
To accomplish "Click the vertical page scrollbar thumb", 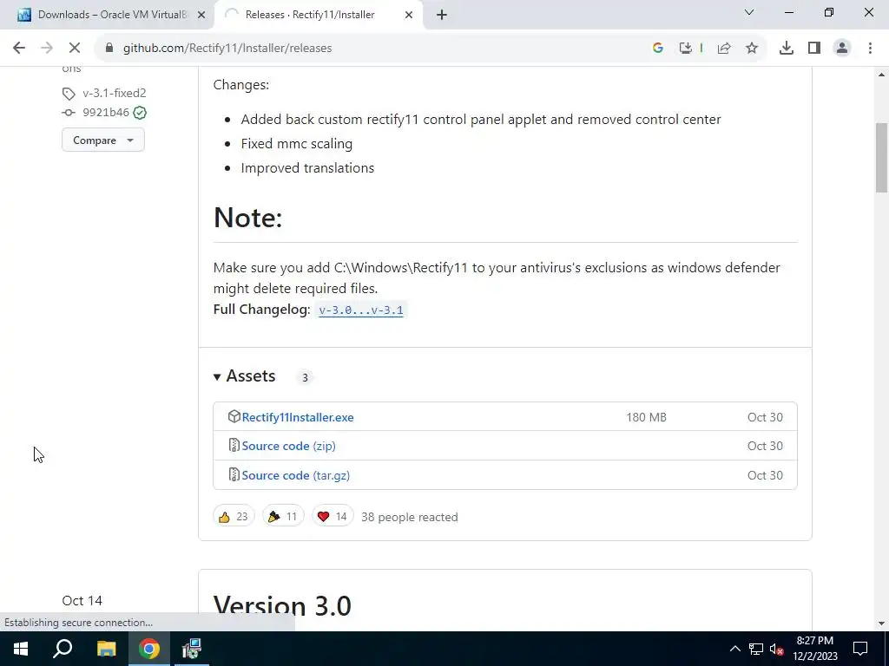I will click(881, 158).
